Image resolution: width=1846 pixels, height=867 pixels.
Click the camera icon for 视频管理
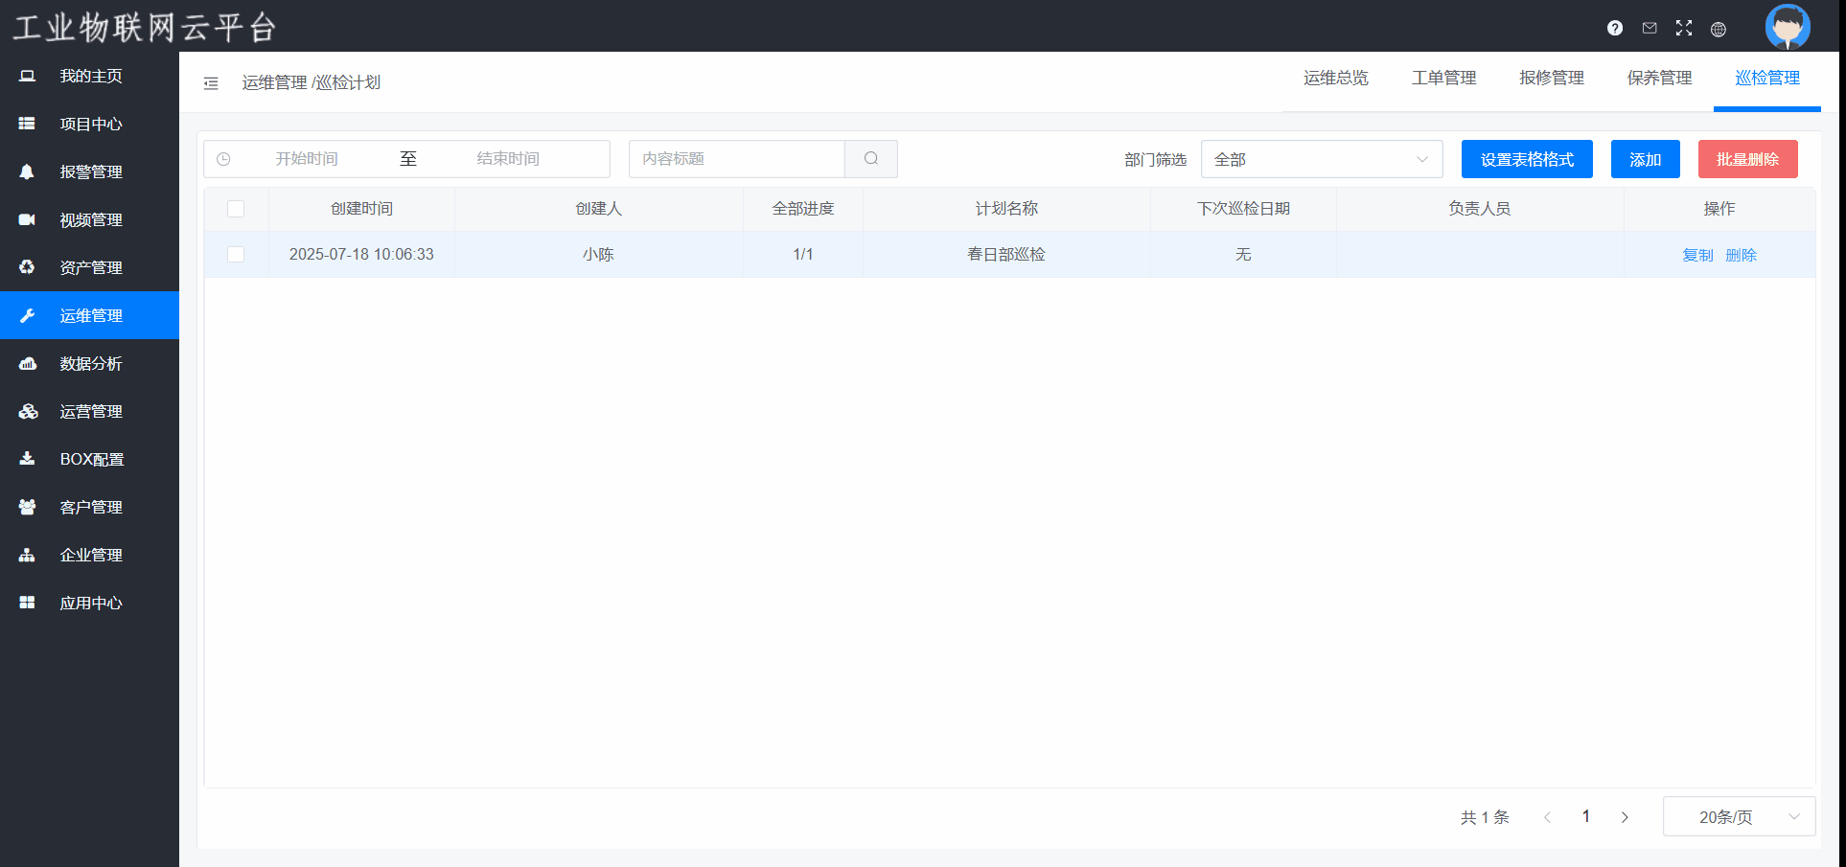pyautogui.click(x=27, y=219)
